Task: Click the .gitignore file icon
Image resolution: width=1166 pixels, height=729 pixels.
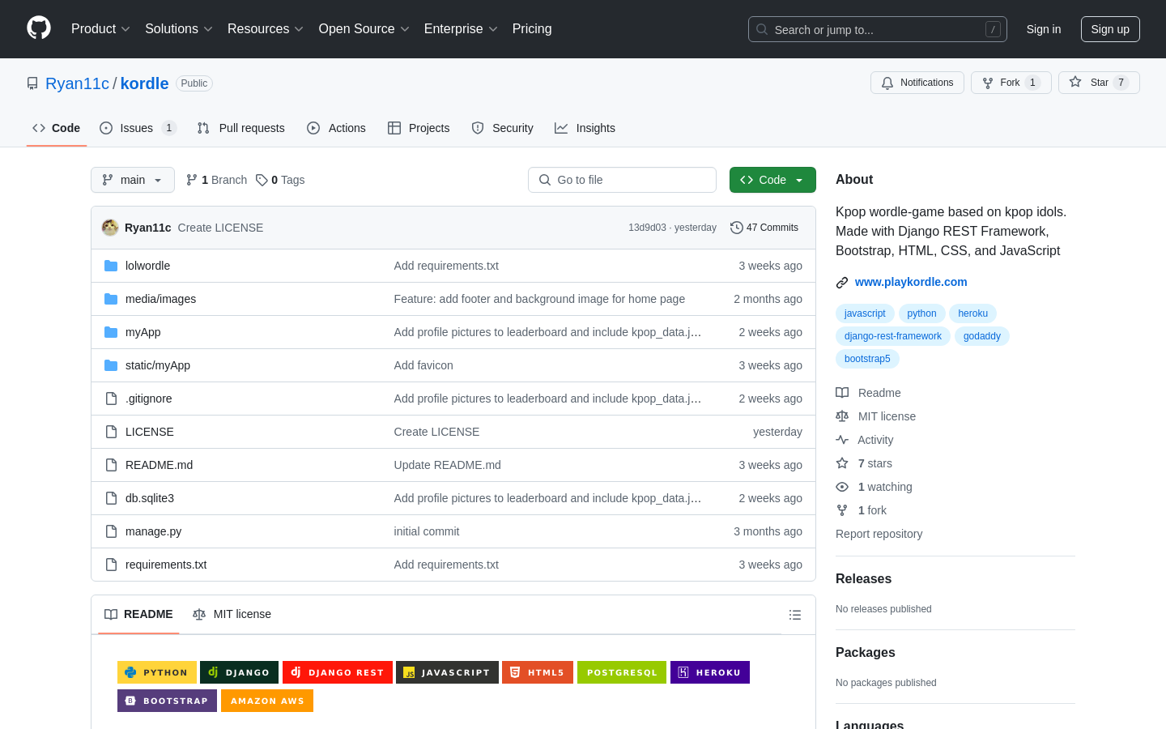Action: pyautogui.click(x=111, y=399)
